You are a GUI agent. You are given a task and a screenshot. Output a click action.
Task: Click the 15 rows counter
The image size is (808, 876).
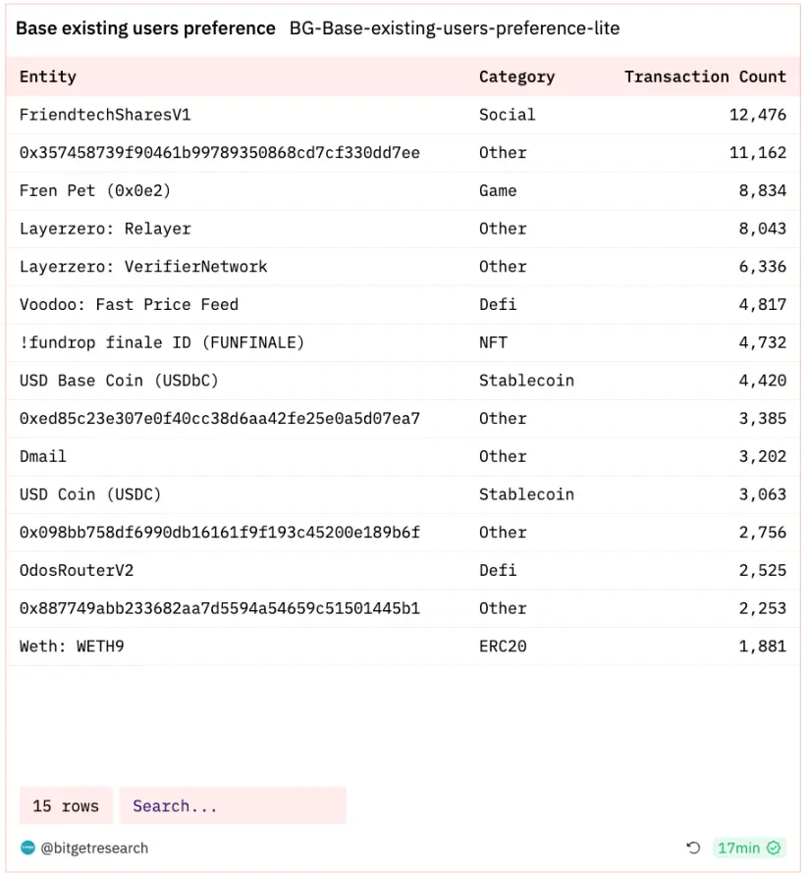coord(66,806)
